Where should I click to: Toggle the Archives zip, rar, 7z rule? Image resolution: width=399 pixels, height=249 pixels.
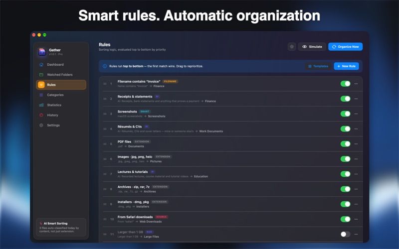click(345, 189)
